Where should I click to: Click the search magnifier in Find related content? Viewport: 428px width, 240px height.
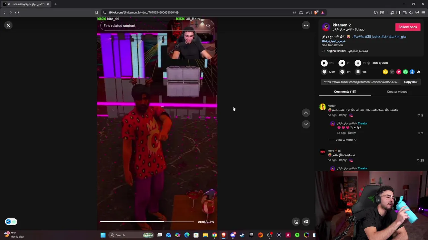(208, 26)
